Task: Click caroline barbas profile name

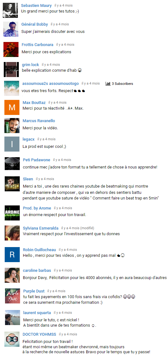Action: click(x=37, y=271)
